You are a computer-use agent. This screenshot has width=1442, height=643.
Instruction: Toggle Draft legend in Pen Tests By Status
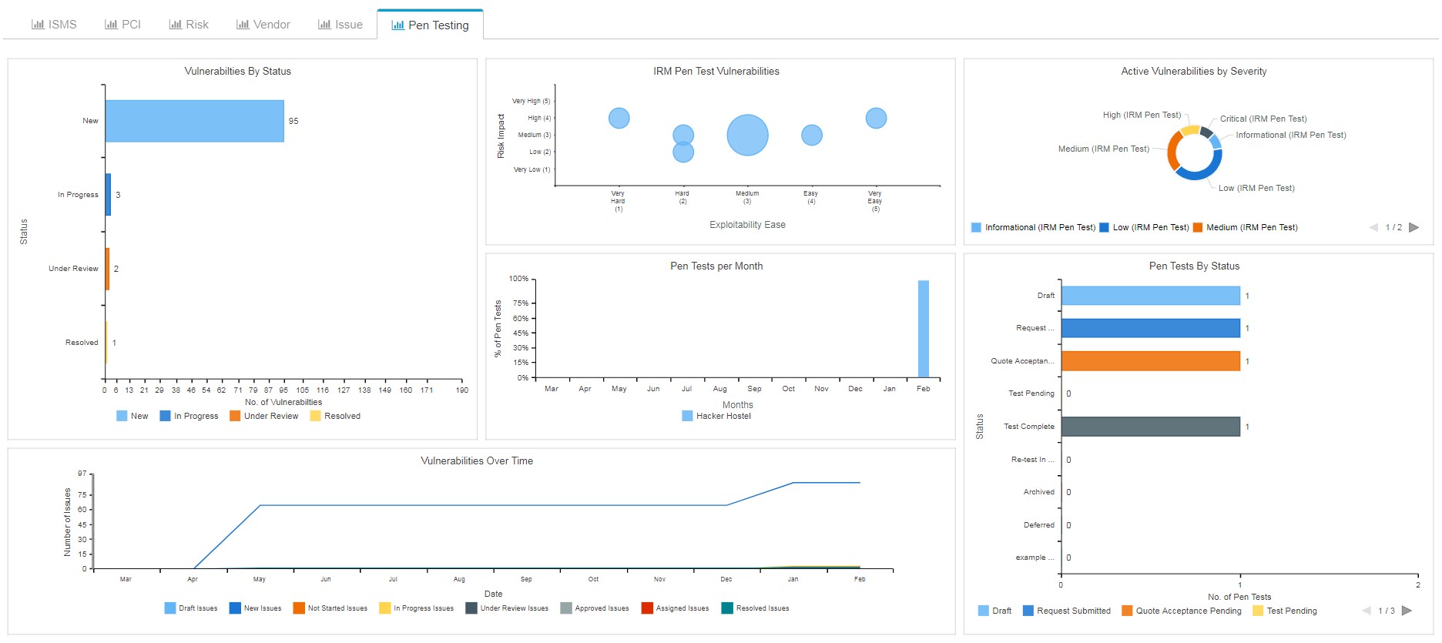click(x=994, y=611)
